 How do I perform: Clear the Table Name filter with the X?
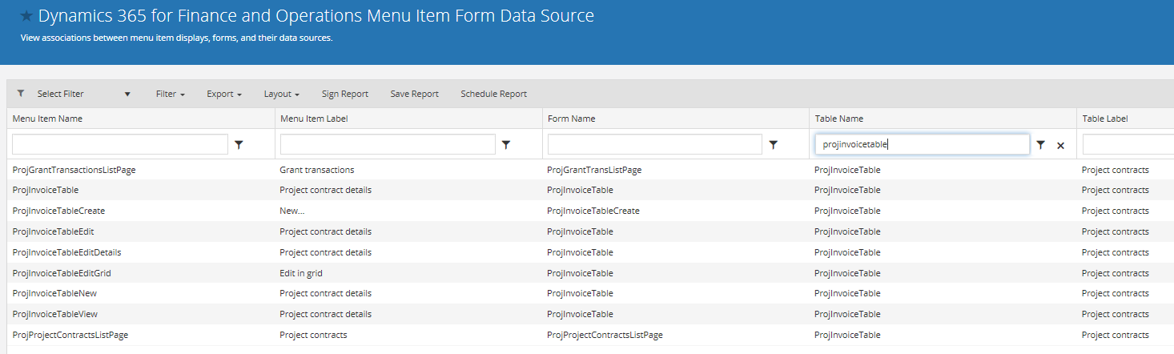[x=1060, y=146]
